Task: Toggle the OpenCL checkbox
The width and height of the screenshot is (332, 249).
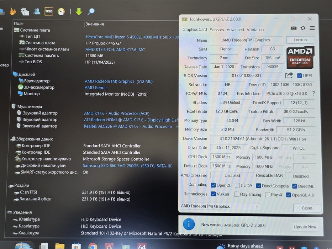Action: (213, 185)
